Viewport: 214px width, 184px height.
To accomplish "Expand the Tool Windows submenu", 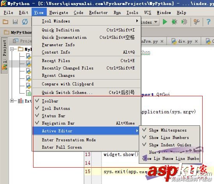I will coord(87,21).
